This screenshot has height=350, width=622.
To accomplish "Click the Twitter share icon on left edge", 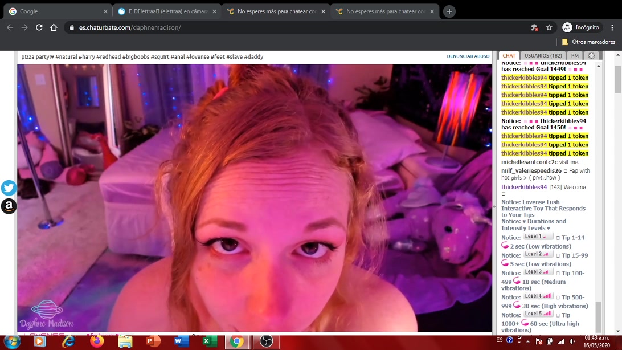I will click(x=9, y=188).
